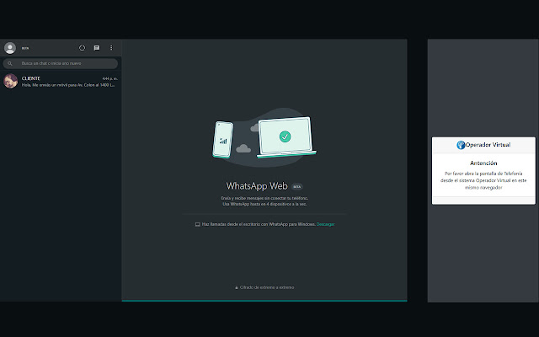Click the Descargar link for WhatsApp Windows
539x337 pixels.
(x=325, y=224)
